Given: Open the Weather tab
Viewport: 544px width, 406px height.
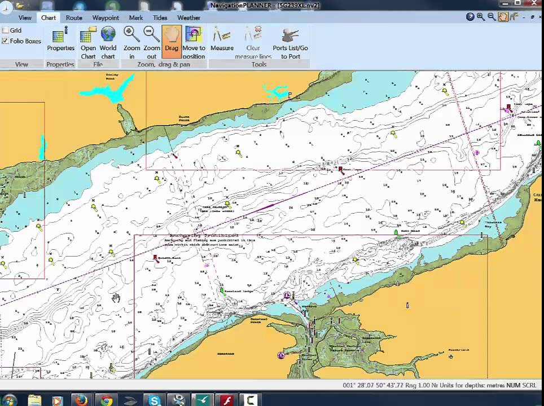Looking at the screenshot, I should [188, 17].
